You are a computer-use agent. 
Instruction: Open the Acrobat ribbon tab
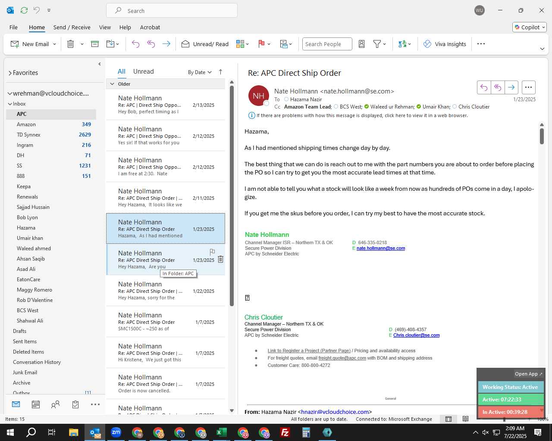point(150,27)
